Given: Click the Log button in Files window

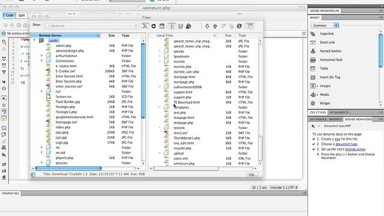Looking at the screenshot, I should tap(252, 175).
